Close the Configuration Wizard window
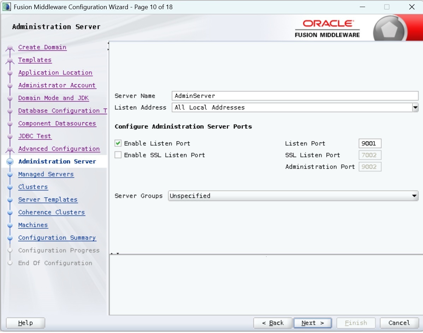The image size is (423, 333). coord(412,7)
